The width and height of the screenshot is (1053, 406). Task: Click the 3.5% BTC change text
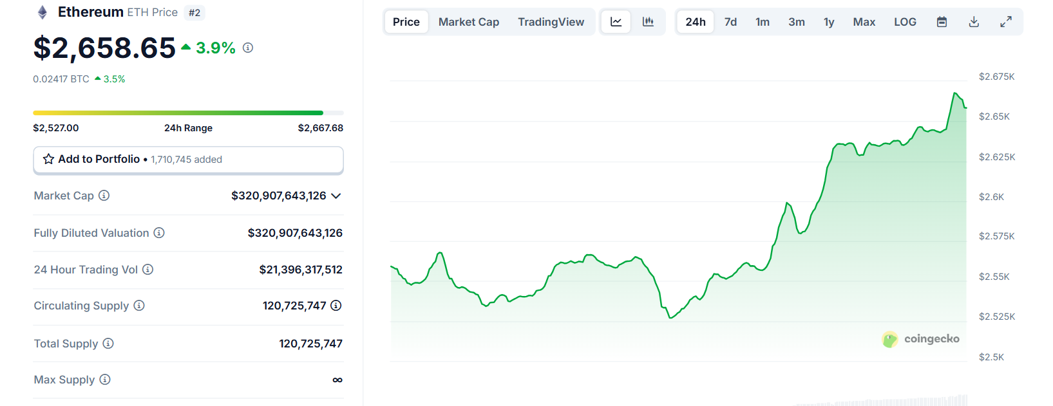point(114,79)
